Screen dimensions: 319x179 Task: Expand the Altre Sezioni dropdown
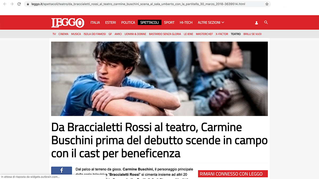tap(211, 23)
